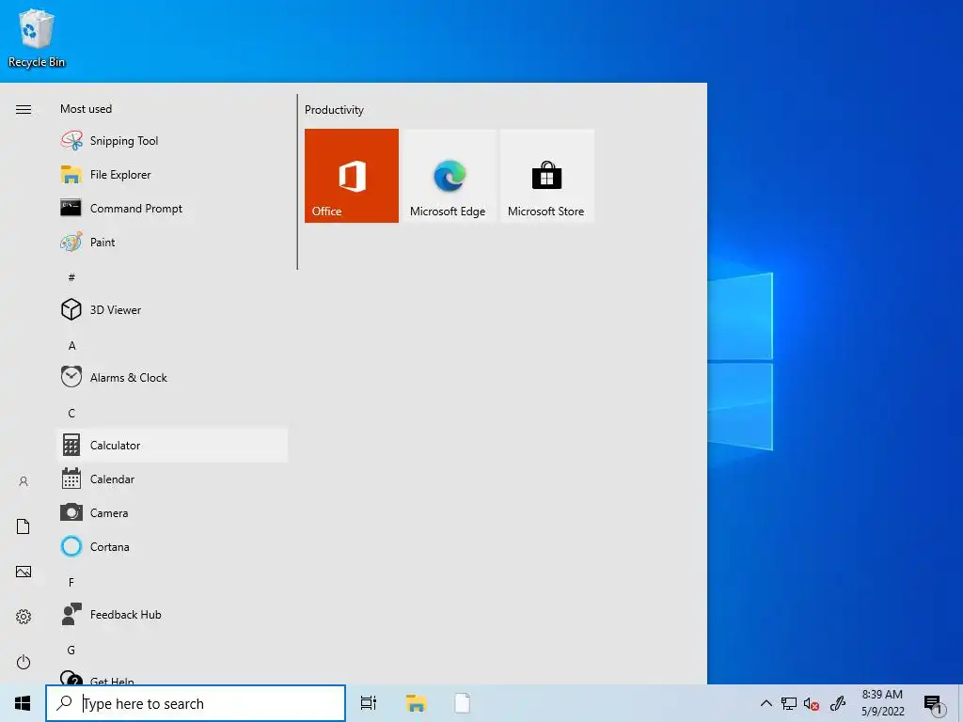Click the '#' letter group header
This screenshot has height=722, width=963.
tap(71, 277)
